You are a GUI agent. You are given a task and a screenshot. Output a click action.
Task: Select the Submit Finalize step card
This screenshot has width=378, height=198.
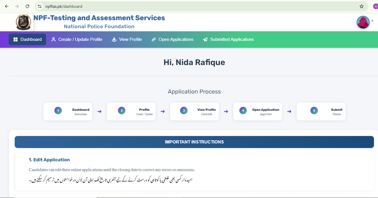(321, 111)
